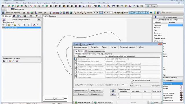Adjust the Тип границ неколлектора slider handle
This screenshot has height=104, width=185.
click(x=132, y=83)
